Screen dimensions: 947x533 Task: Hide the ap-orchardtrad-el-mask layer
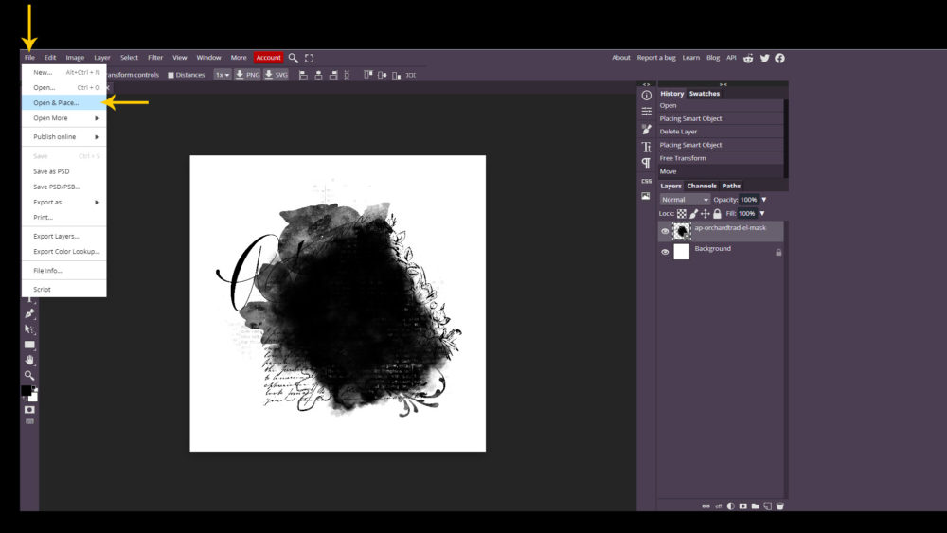click(x=665, y=231)
